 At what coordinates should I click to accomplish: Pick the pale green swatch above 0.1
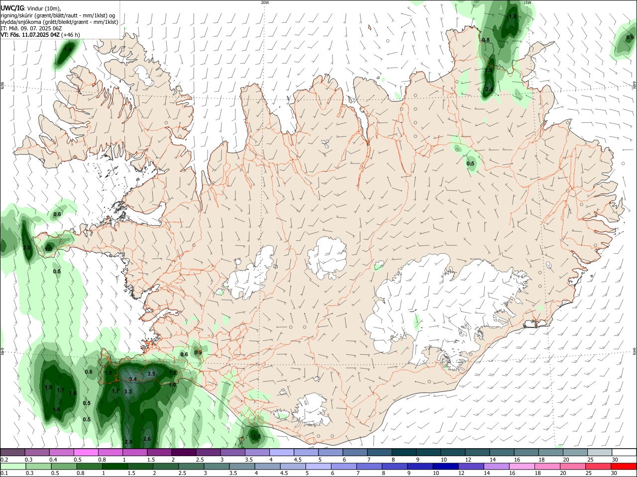click(x=13, y=467)
